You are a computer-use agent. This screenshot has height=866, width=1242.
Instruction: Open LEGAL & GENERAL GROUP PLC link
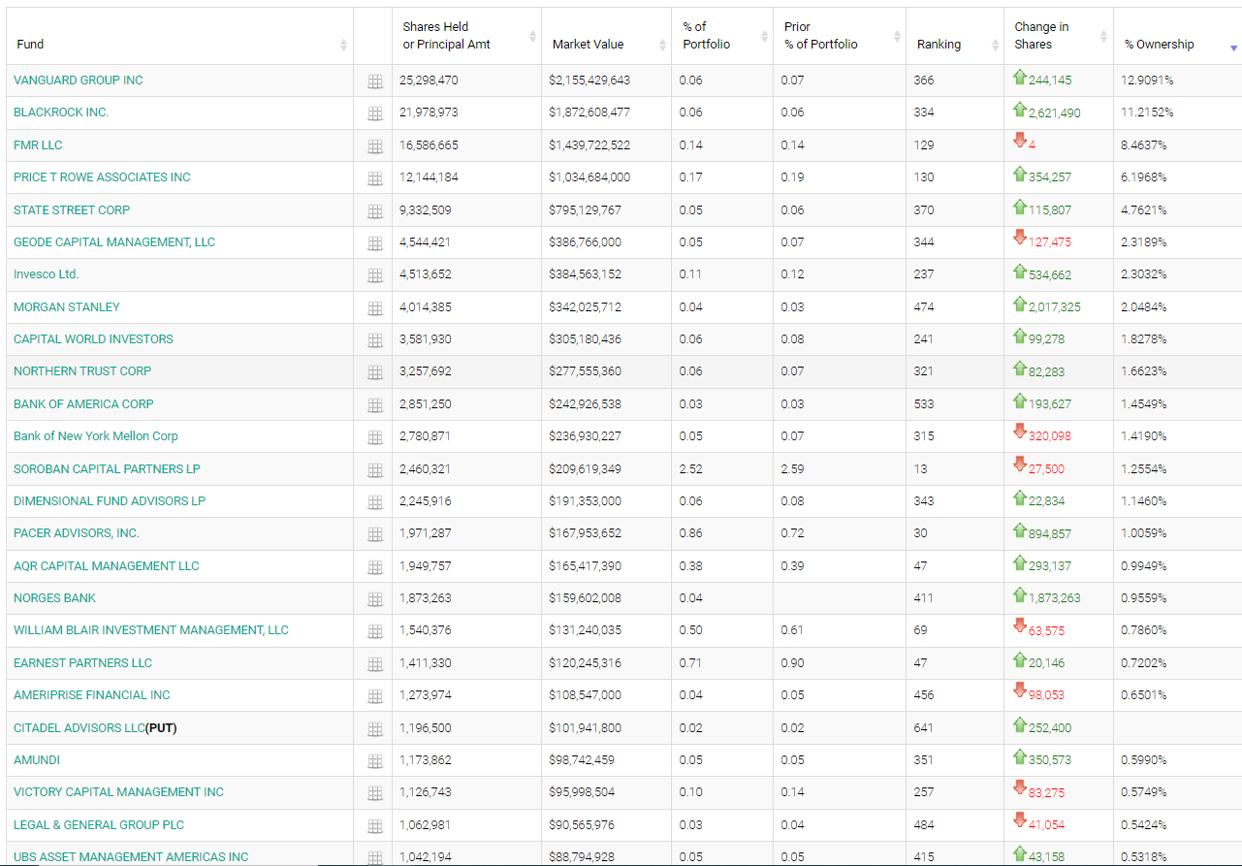pos(99,825)
